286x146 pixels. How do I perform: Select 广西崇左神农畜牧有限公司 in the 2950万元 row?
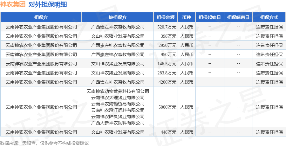[x=118, y=45]
